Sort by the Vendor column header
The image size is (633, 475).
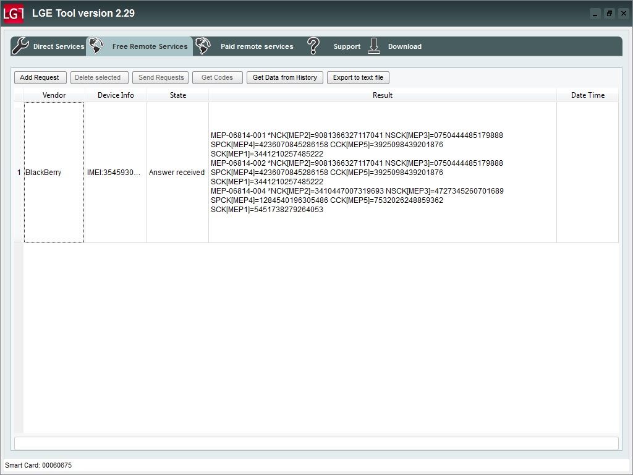pos(54,95)
